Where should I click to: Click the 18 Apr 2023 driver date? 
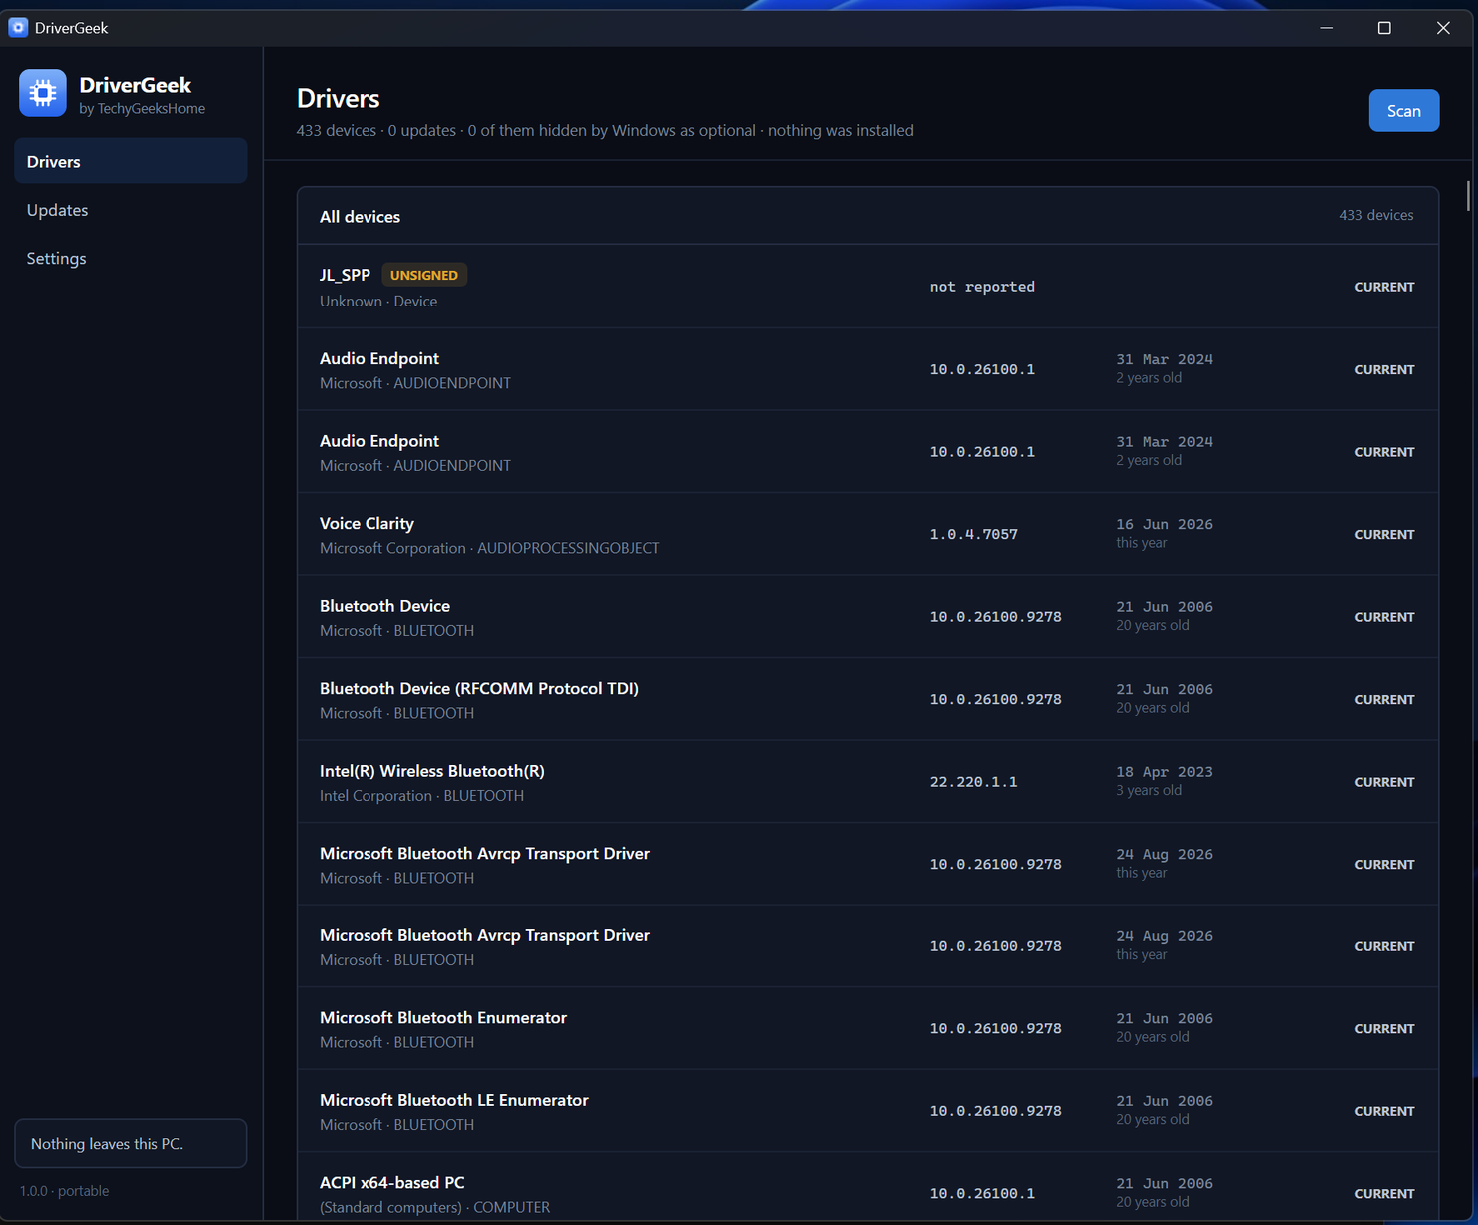pos(1164,772)
